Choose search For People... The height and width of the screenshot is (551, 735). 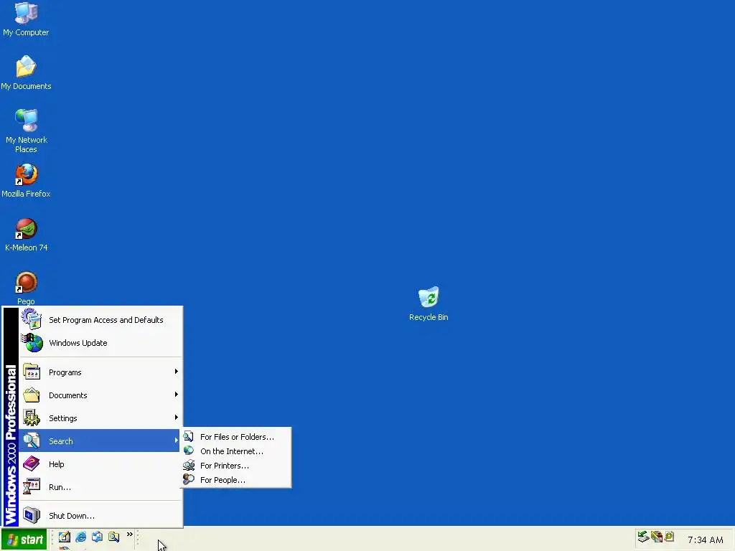(x=236, y=480)
